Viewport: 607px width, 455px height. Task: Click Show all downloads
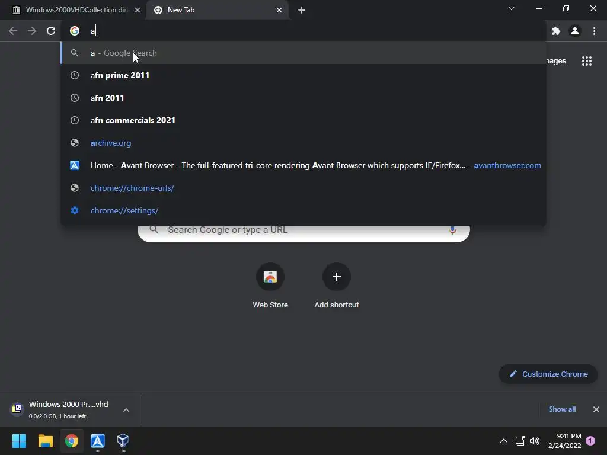click(562, 409)
